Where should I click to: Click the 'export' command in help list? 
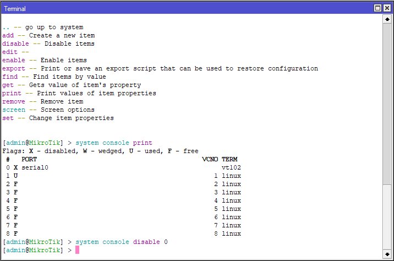pos(13,68)
